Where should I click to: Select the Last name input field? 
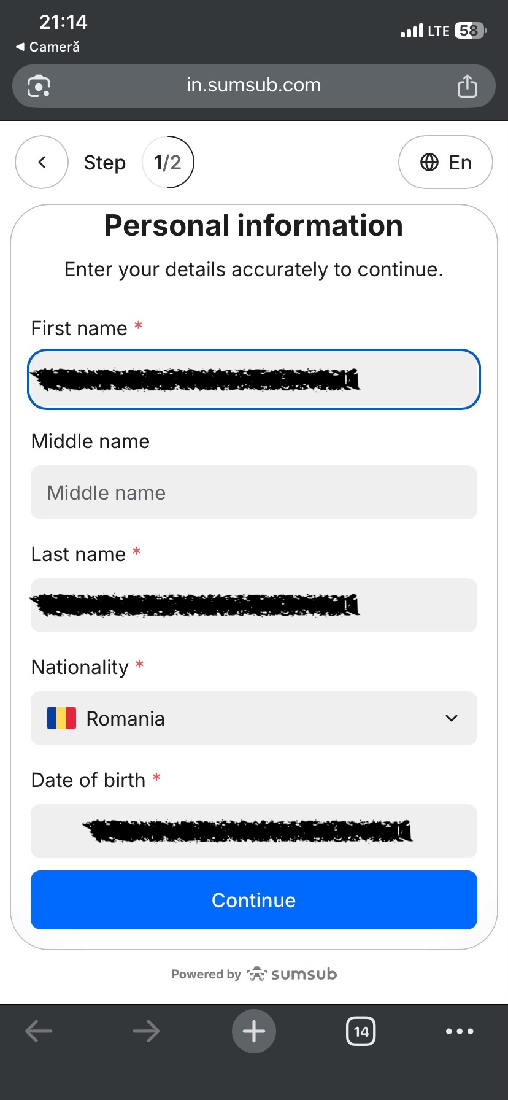[254, 605]
